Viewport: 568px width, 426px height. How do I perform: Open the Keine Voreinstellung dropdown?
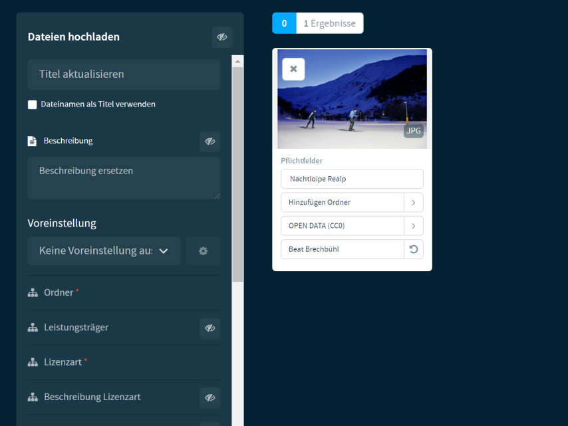[x=104, y=251]
